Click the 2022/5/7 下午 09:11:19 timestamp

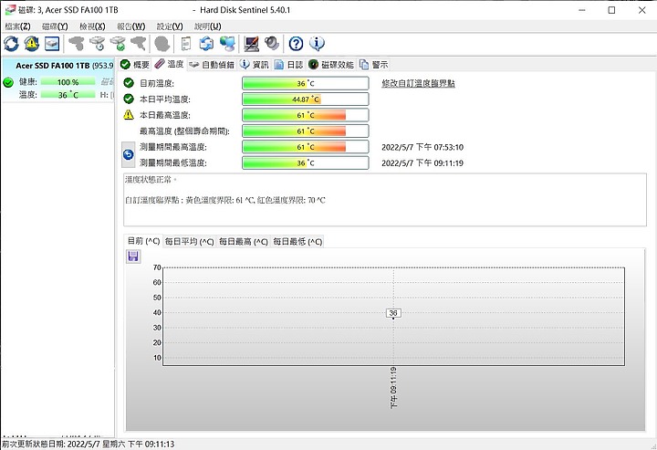click(x=422, y=163)
